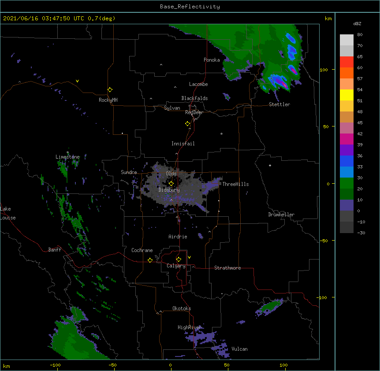The height and width of the screenshot is (371, 380).
Task: Pick the bright green 20-30 dBZ legend swatch
Action: [x=346, y=183]
